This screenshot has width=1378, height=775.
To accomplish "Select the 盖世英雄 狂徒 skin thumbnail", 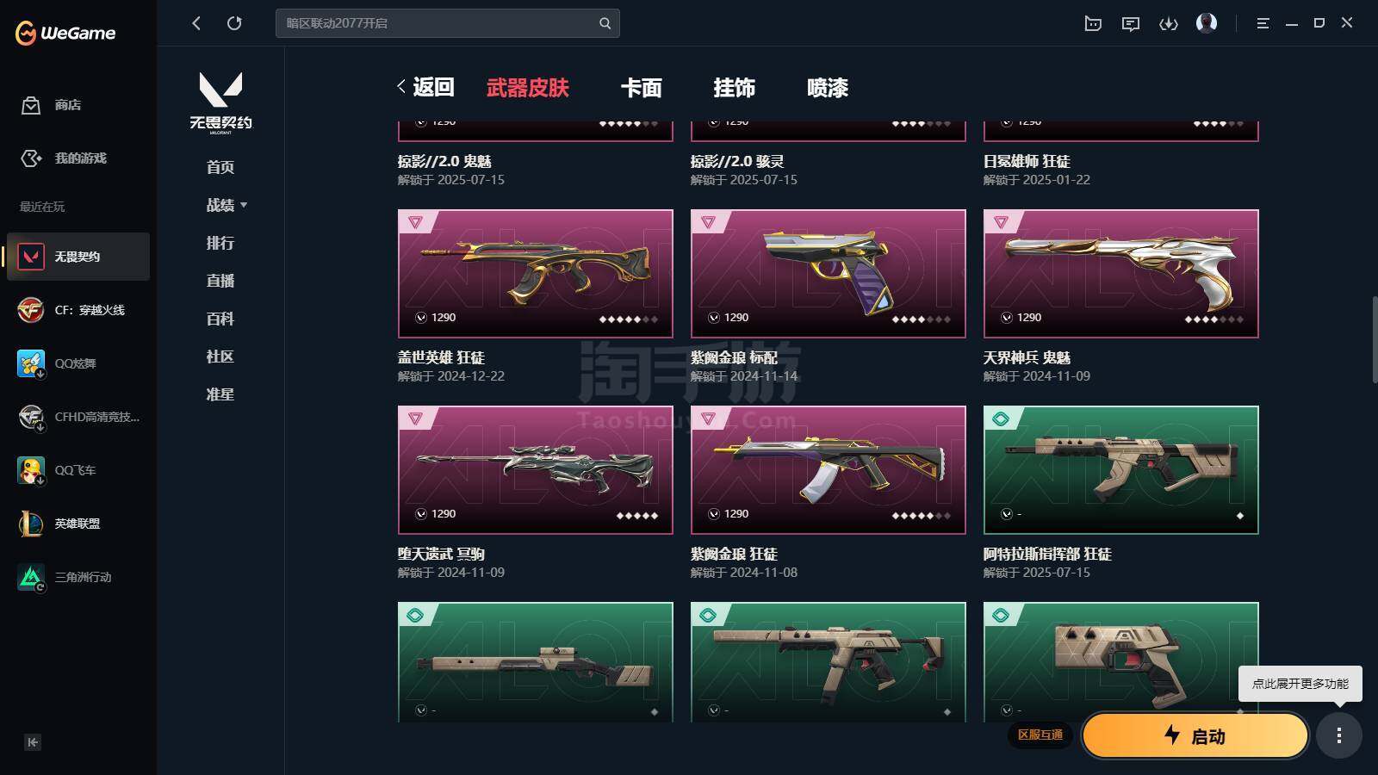I will click(535, 274).
